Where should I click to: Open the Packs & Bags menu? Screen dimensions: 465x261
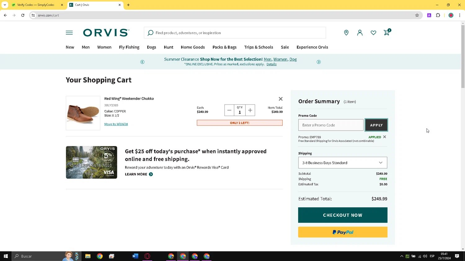(x=224, y=47)
